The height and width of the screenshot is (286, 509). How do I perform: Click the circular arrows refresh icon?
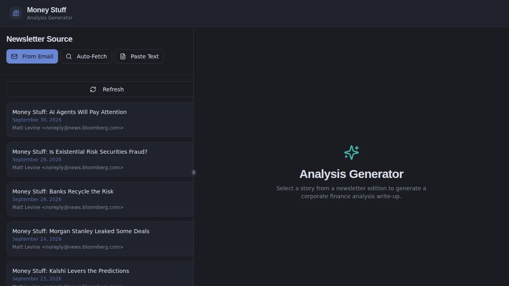coord(93,89)
